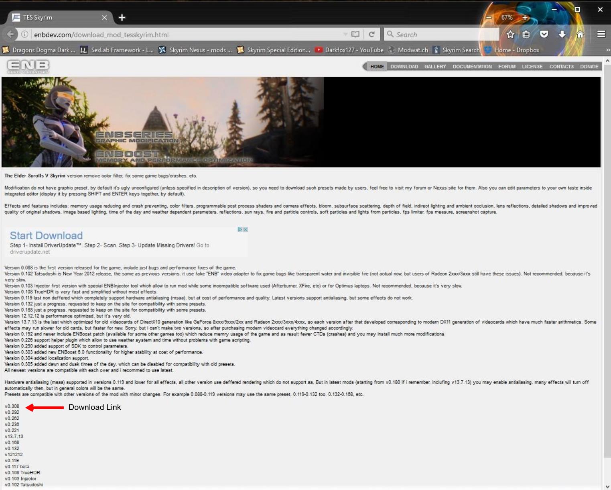Screen dimensions: 611x490
Task: Open the v0.236 version link
Action: coord(12,425)
